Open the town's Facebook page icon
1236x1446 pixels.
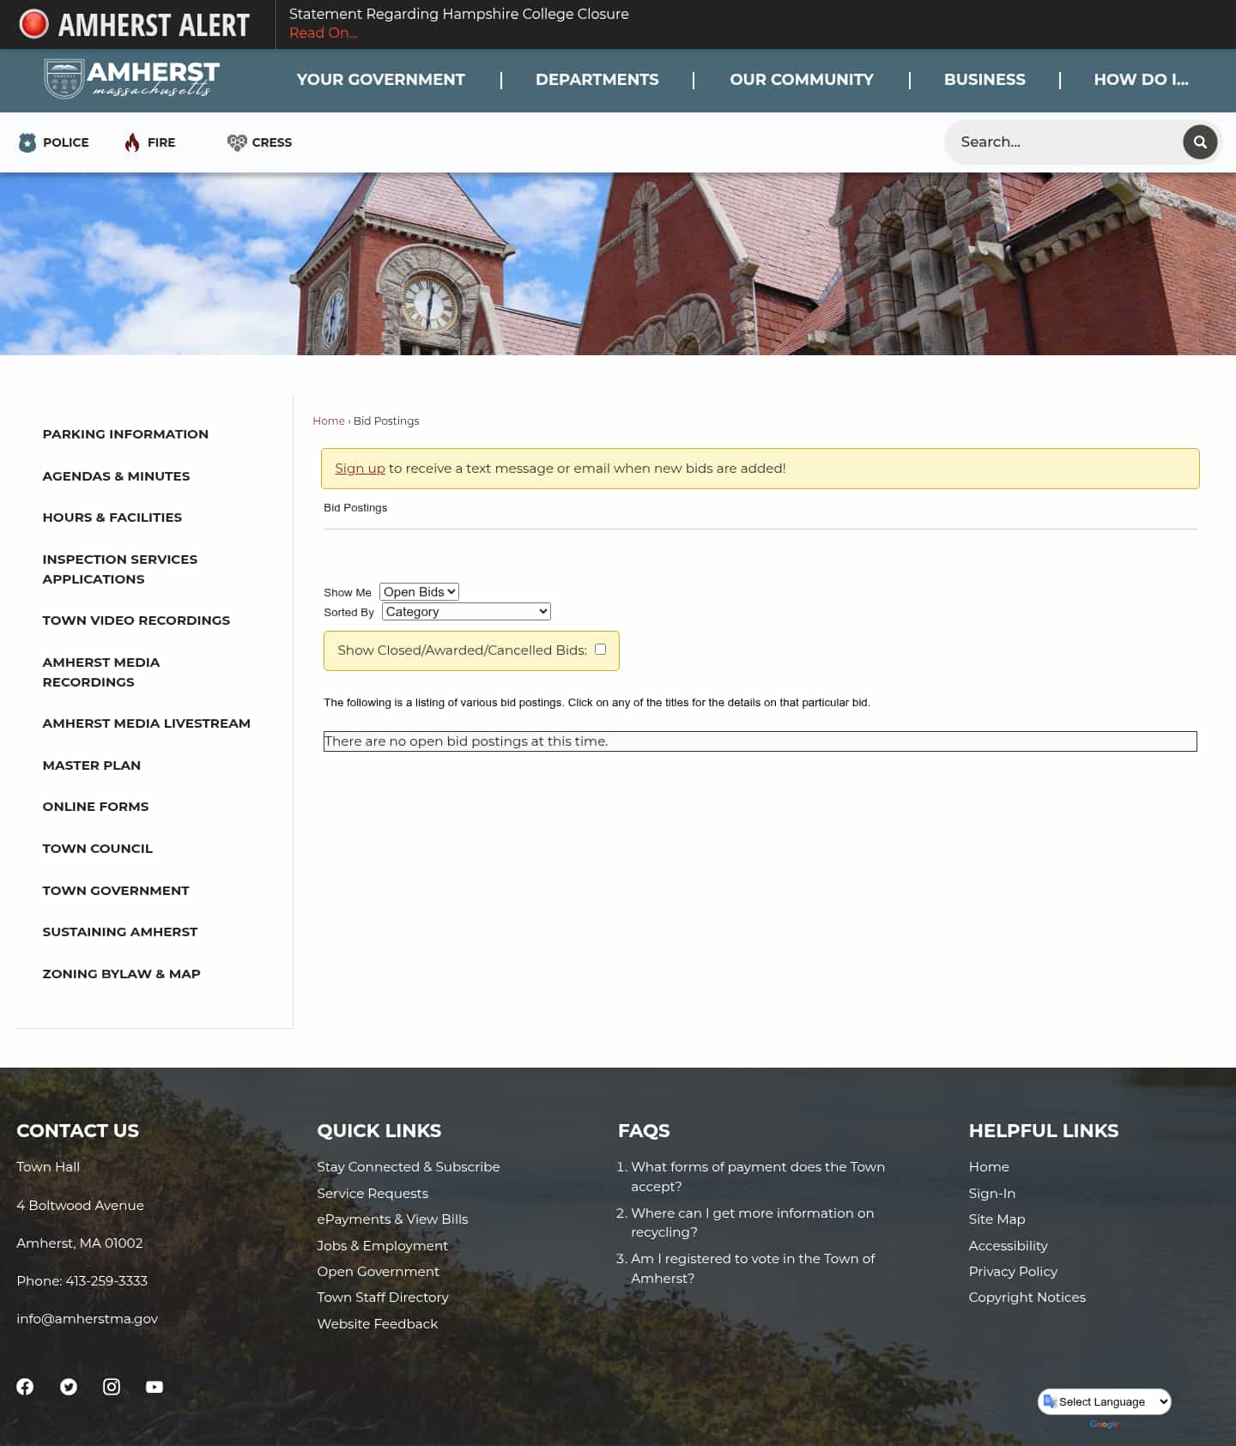pos(25,1387)
